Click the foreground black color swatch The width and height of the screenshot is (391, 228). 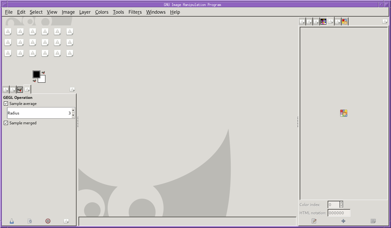(36, 74)
